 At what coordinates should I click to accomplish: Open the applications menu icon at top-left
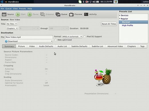(2, 2)
